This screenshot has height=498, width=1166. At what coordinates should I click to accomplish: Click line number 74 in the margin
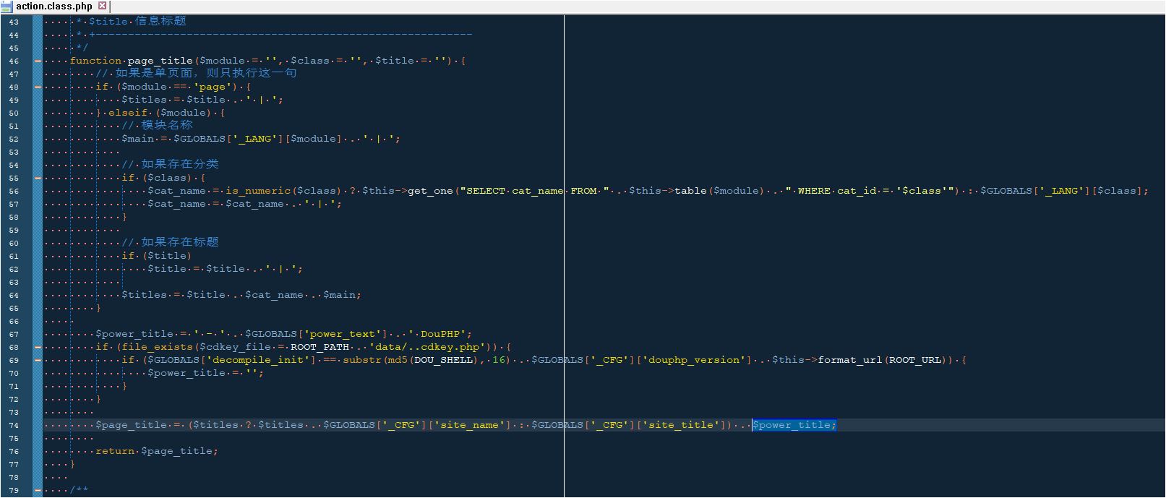tap(14, 425)
